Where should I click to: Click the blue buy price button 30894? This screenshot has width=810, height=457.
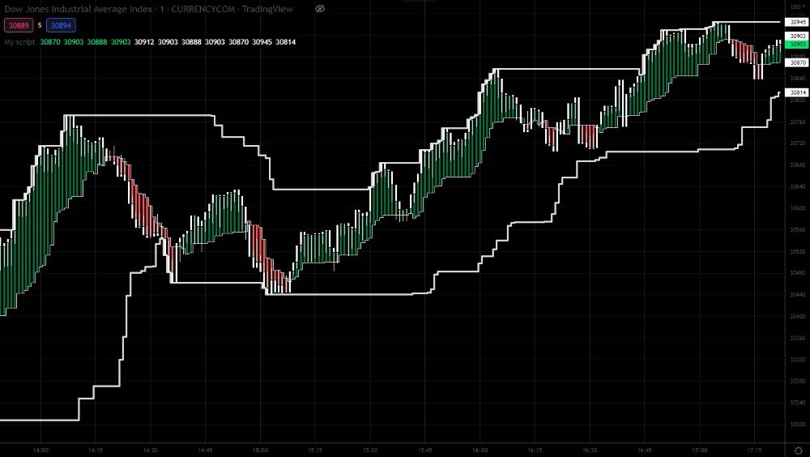pyautogui.click(x=61, y=25)
